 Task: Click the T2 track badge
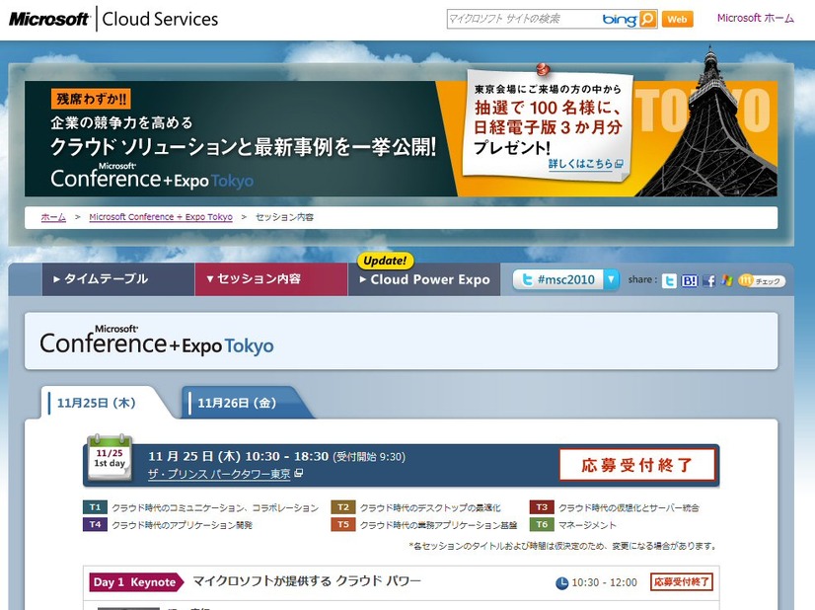coord(343,507)
